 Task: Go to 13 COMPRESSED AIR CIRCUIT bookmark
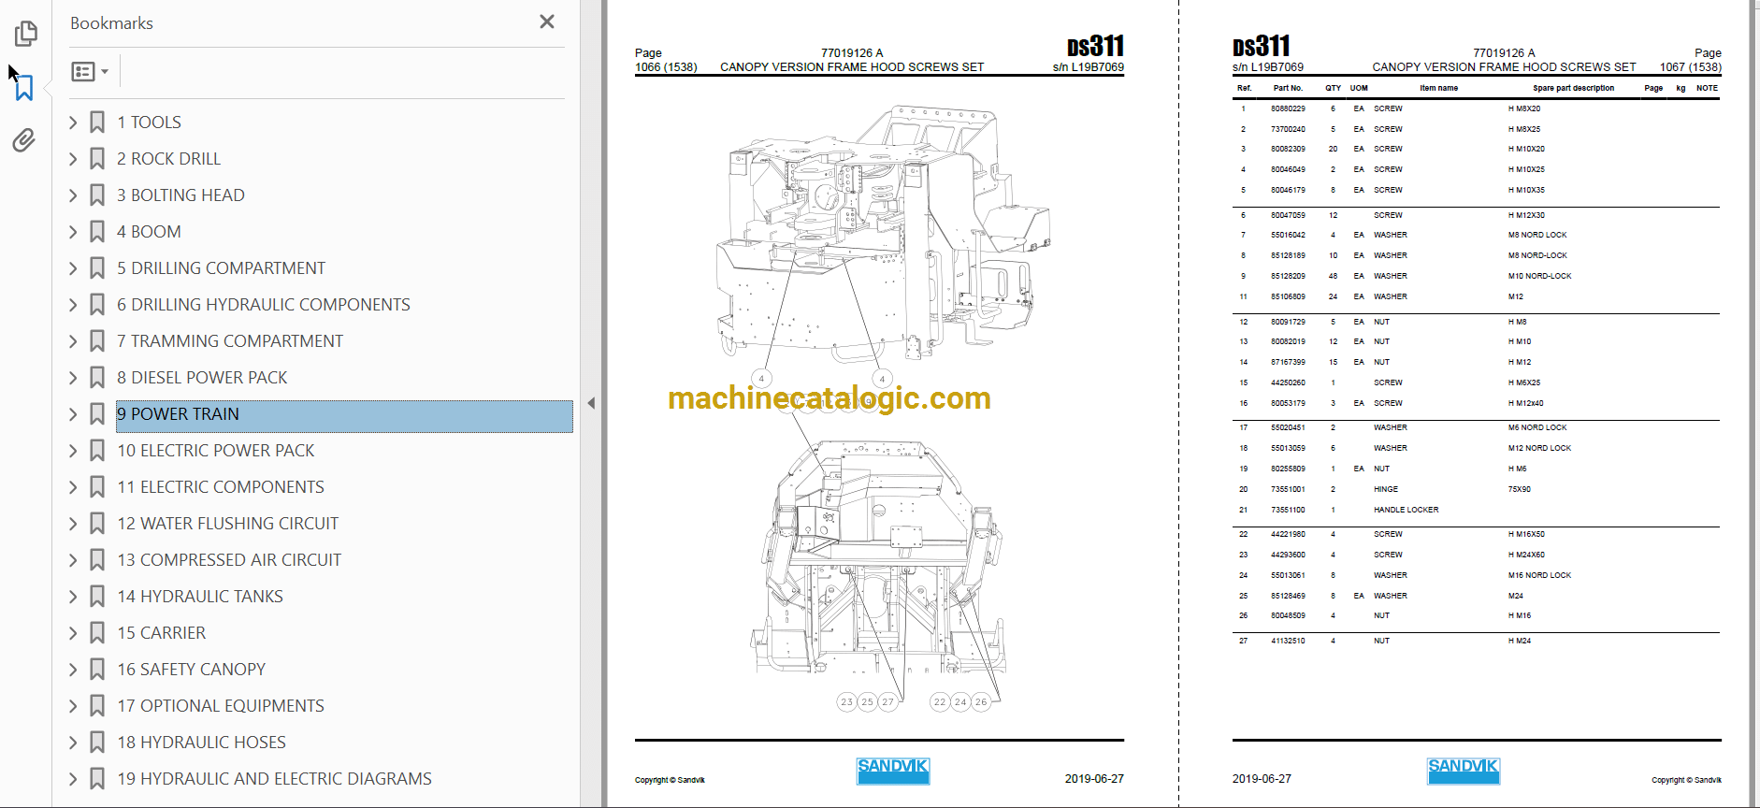coord(229,560)
